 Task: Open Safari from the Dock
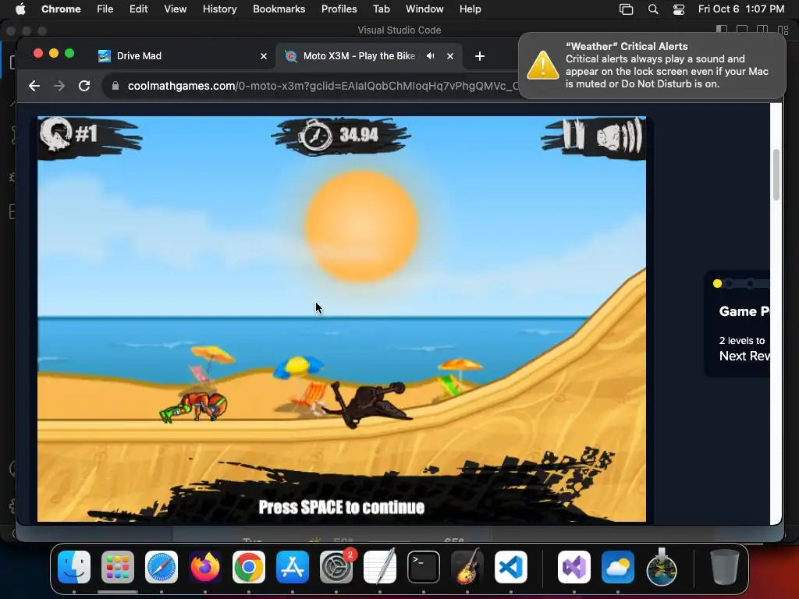(x=162, y=567)
